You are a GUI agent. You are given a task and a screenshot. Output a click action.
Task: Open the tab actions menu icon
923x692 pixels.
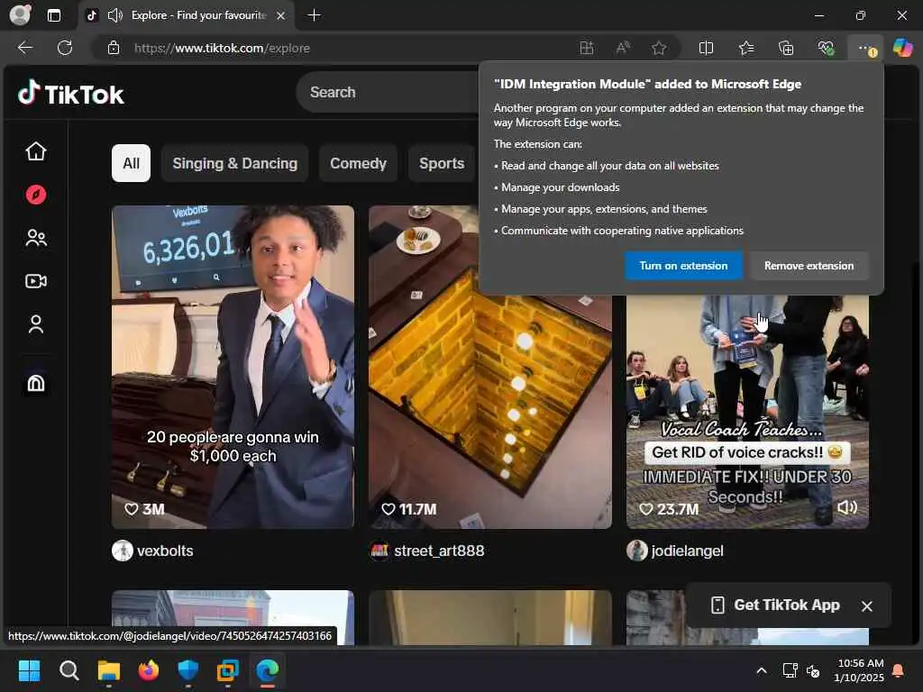pos(53,15)
